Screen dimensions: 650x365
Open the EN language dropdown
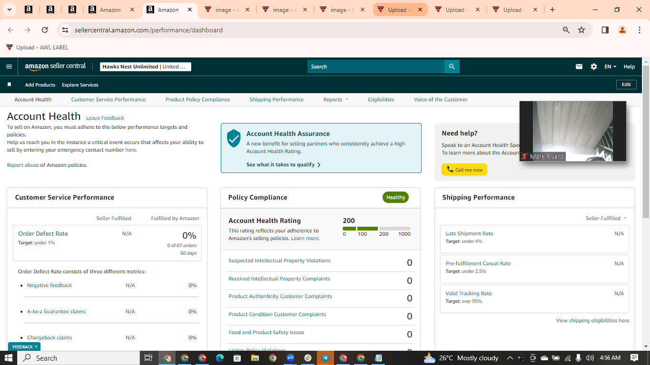tap(610, 67)
